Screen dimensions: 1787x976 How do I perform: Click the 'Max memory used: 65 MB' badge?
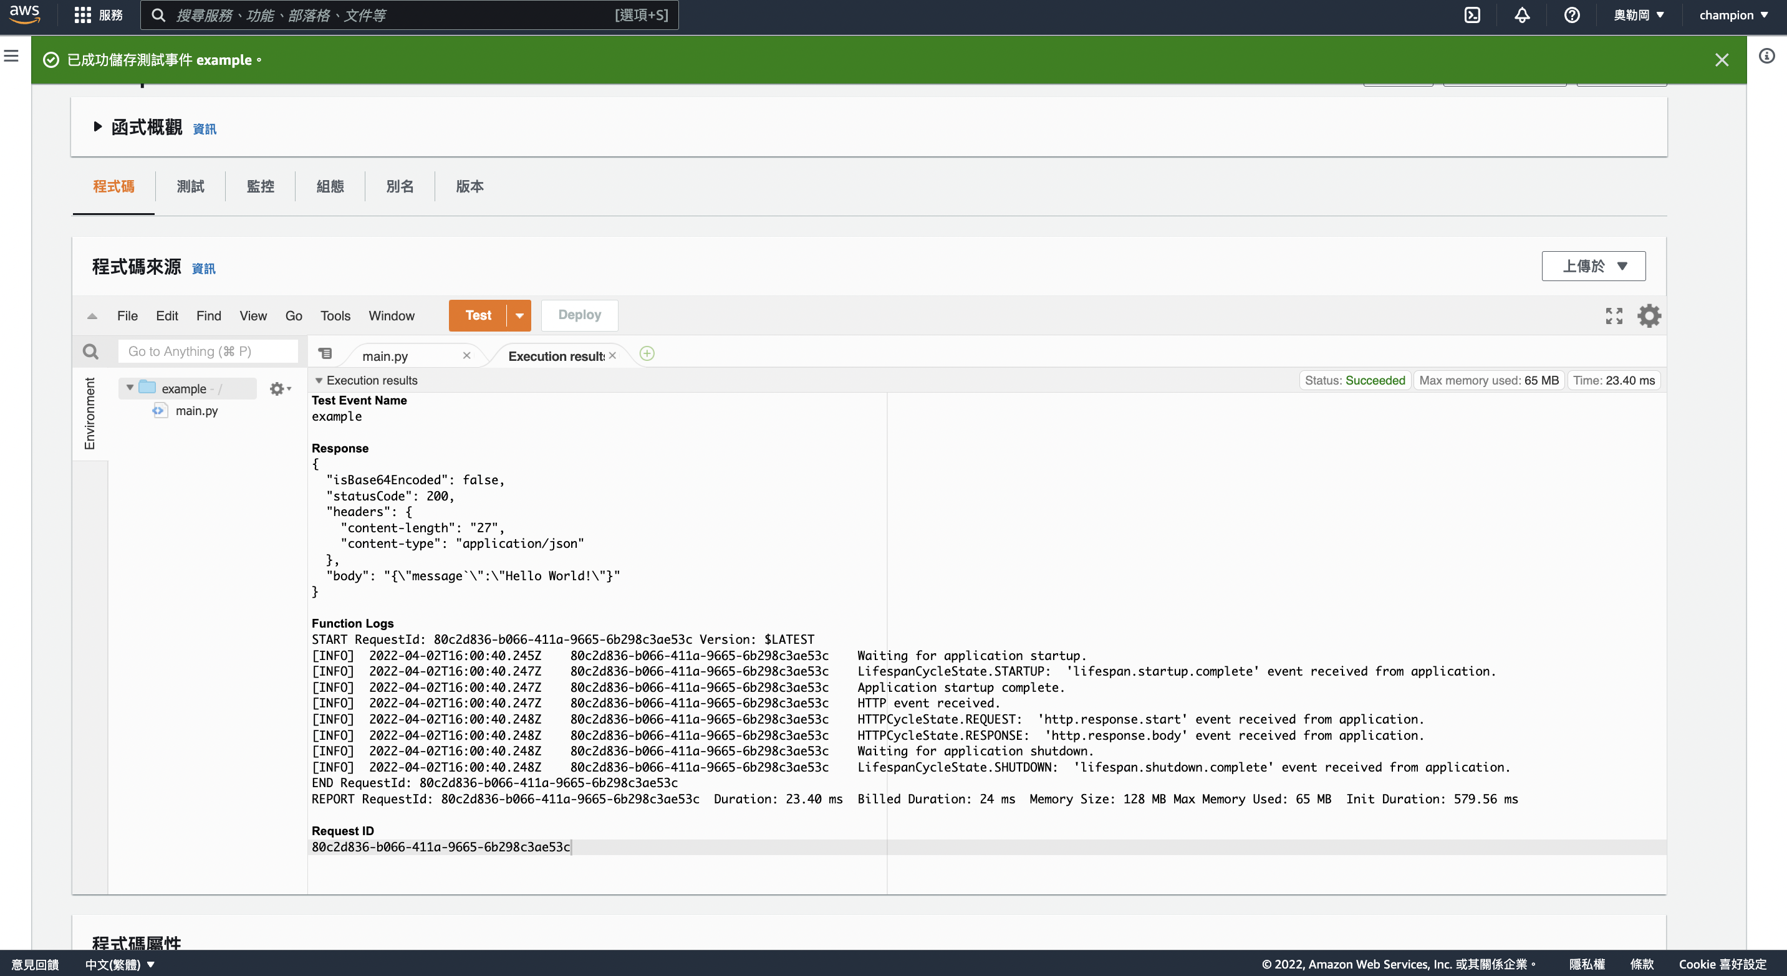coord(1489,381)
